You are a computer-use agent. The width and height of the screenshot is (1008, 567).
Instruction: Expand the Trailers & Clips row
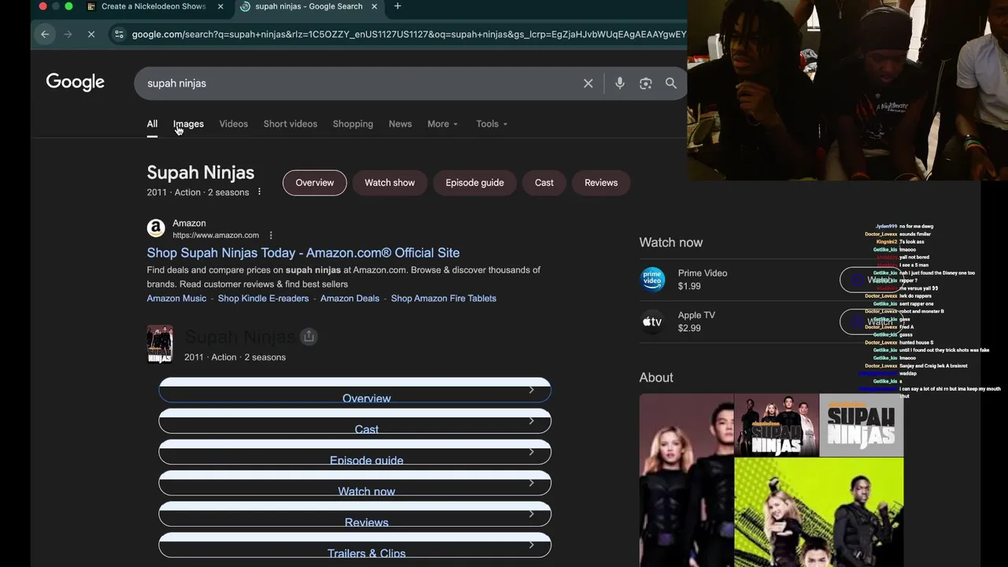click(x=355, y=545)
